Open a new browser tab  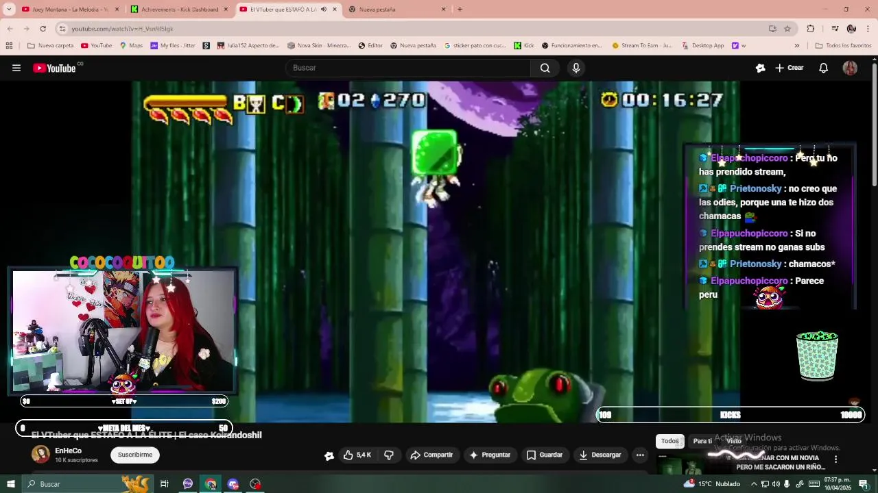point(460,10)
